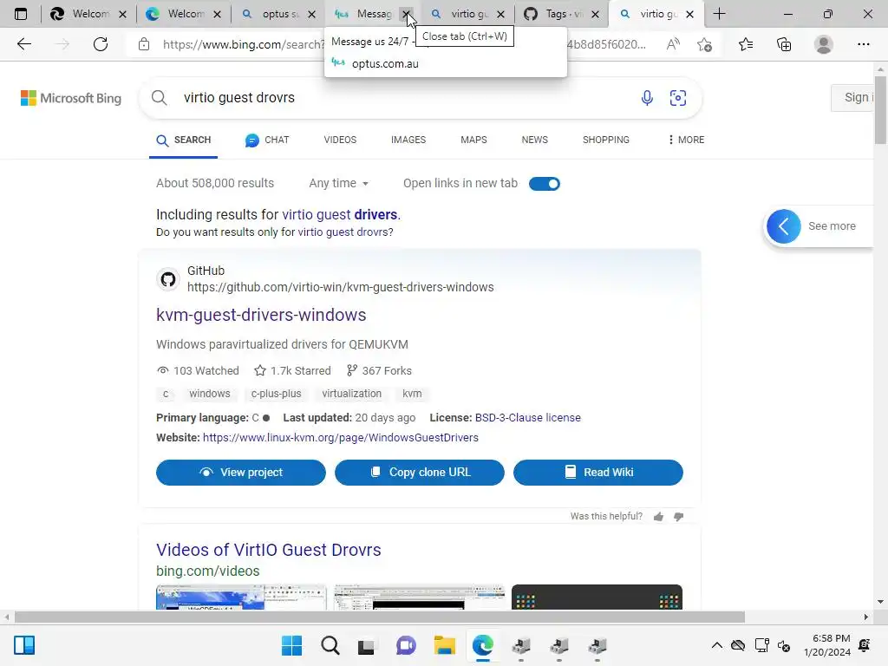This screenshot has height=666, width=888.
Task: Expand Any time filter dropdown
Action: point(339,184)
